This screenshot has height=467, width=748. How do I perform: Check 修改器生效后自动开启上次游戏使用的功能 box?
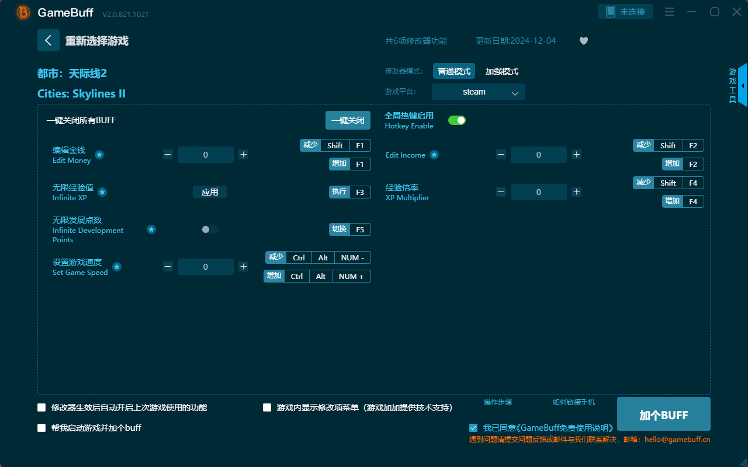[x=41, y=407]
